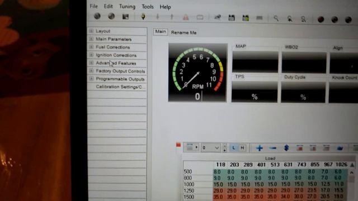Click the first magnifier toolbar icon
Viewport: 358px width, 201px height.
tap(276, 18)
